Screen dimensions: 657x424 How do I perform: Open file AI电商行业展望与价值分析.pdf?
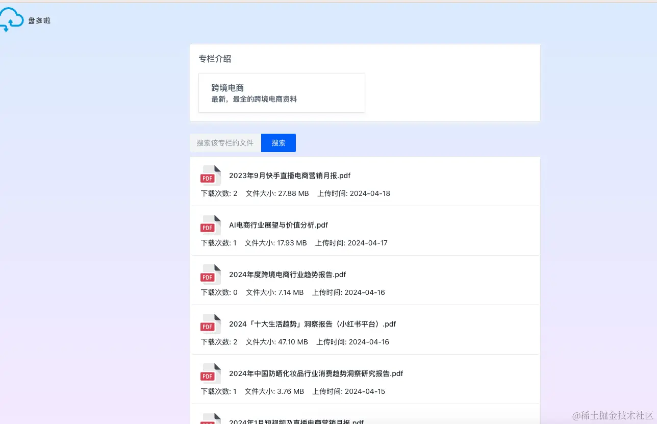[279, 225]
